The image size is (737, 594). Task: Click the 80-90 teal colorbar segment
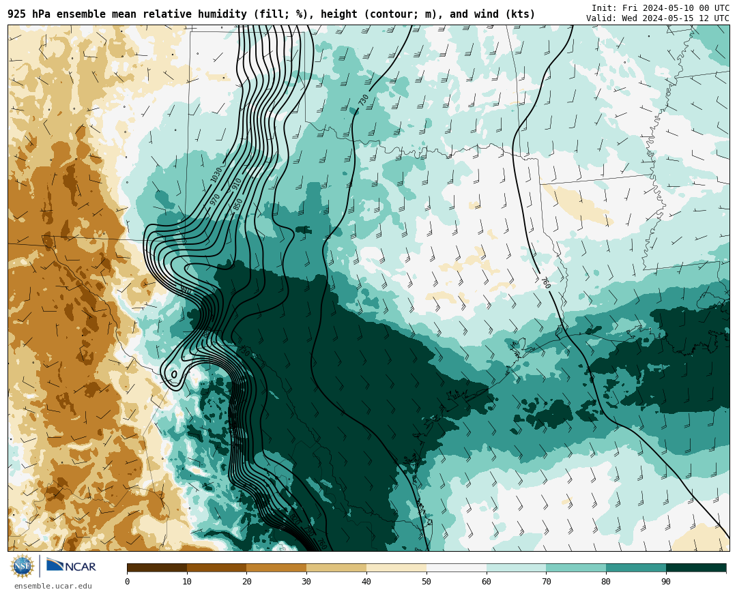[x=636, y=567]
